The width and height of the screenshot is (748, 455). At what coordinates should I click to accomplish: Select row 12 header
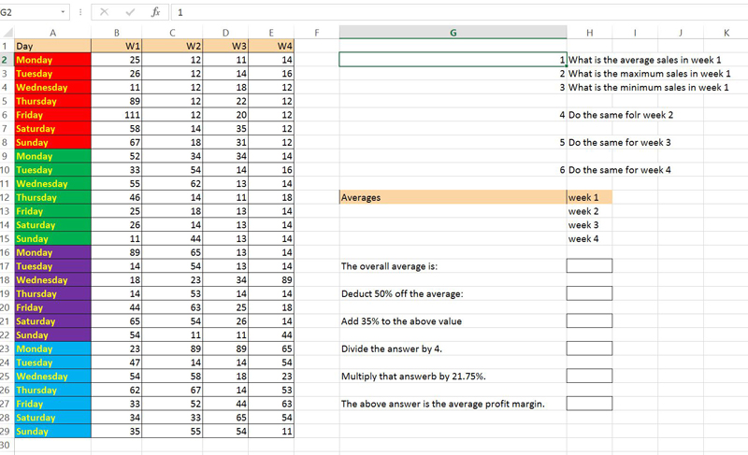pyautogui.click(x=7, y=198)
